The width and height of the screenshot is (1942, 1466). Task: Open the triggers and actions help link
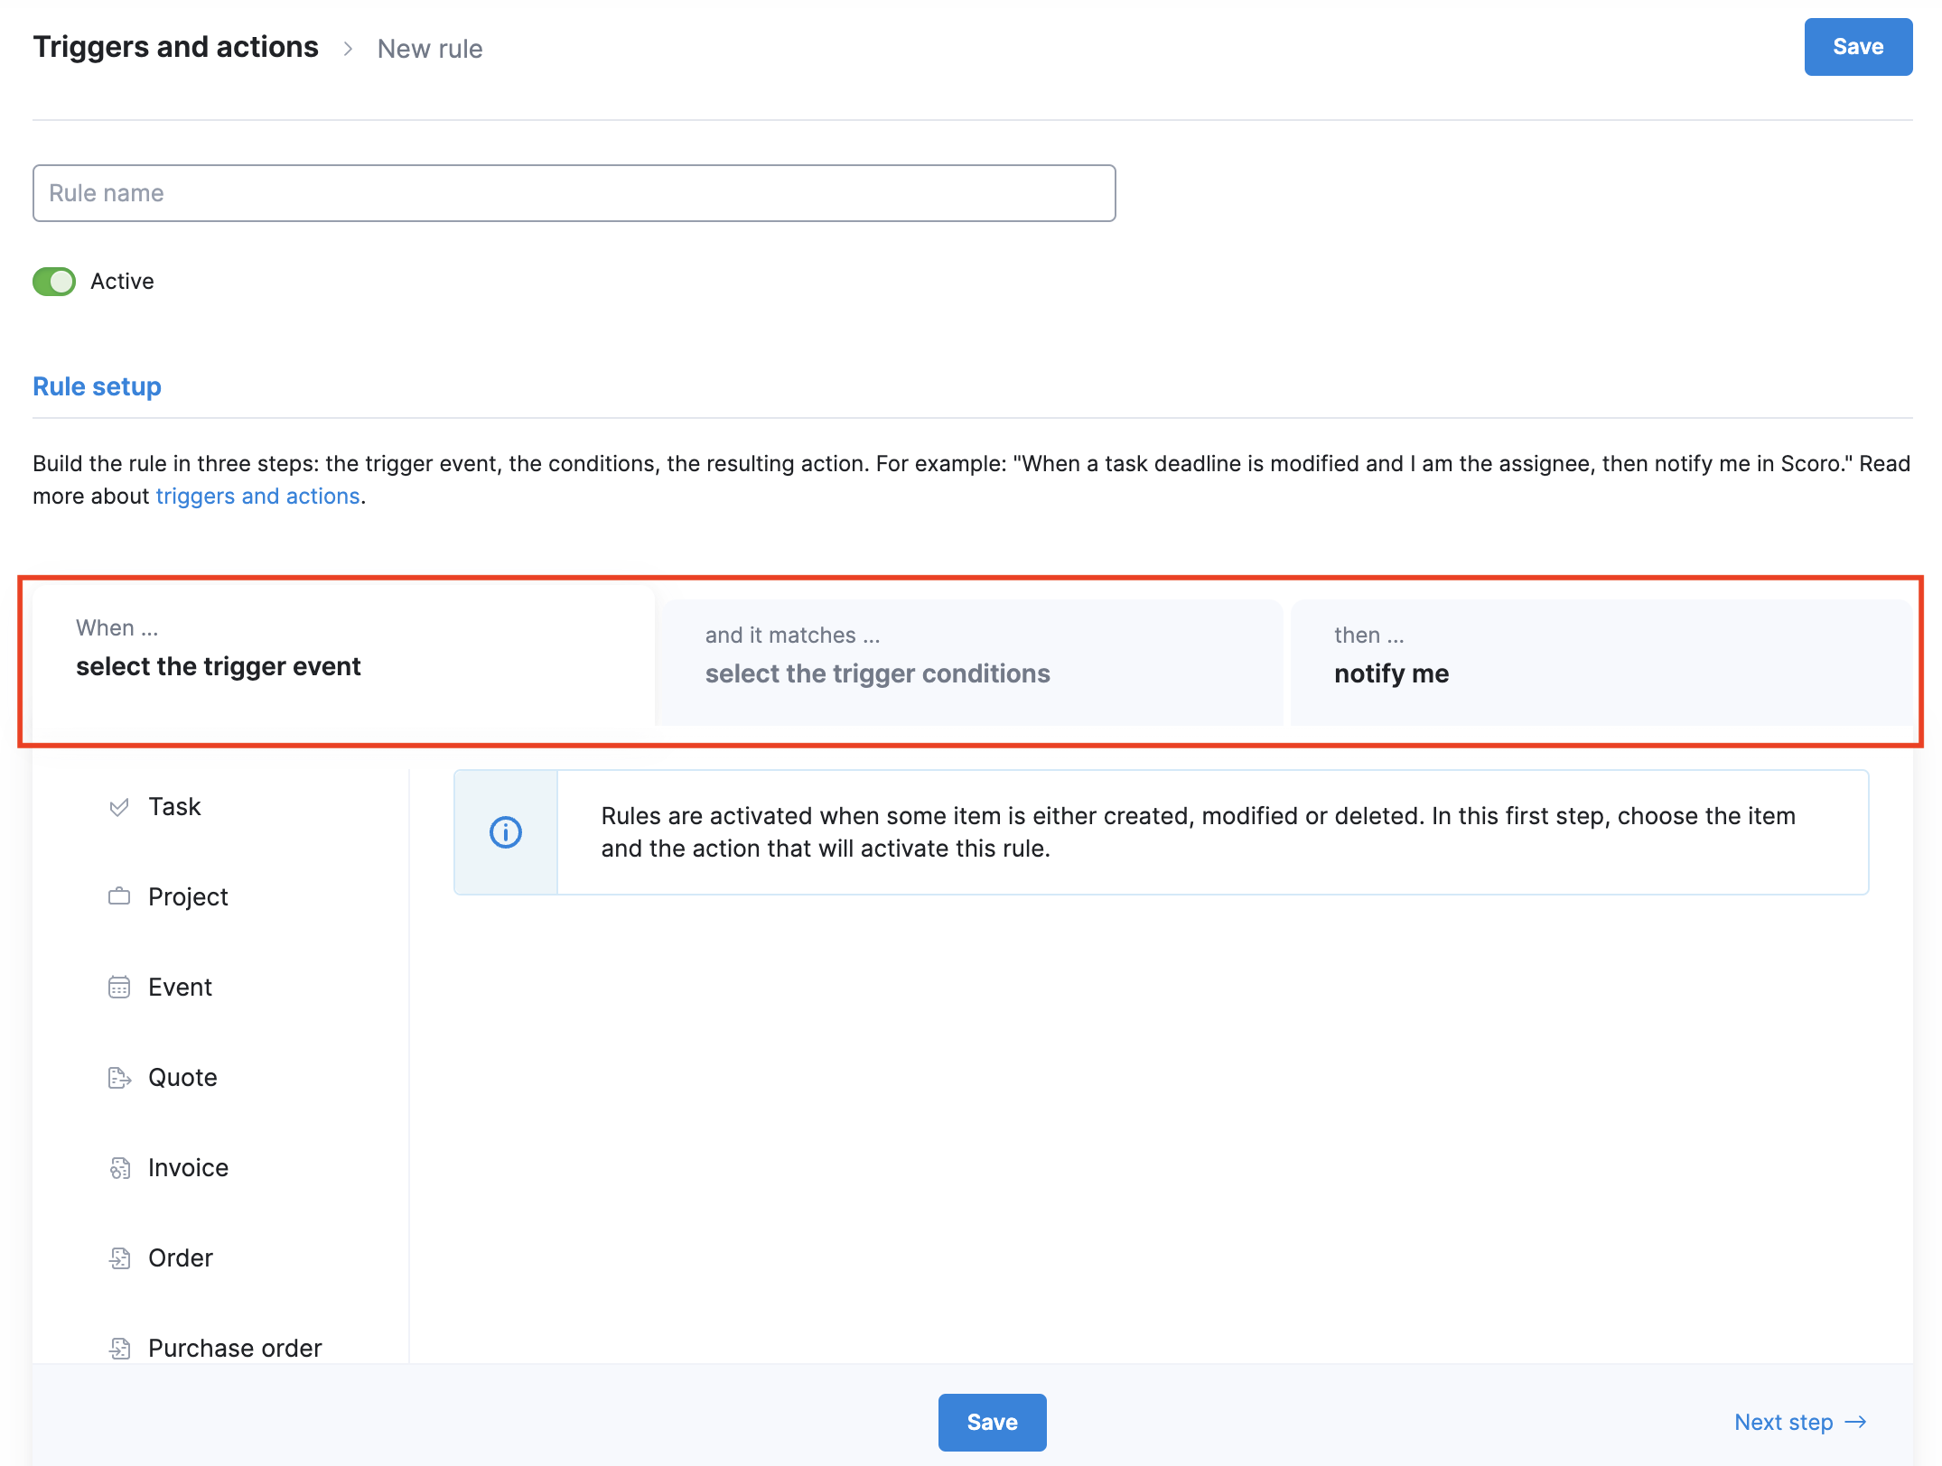pyautogui.click(x=257, y=496)
